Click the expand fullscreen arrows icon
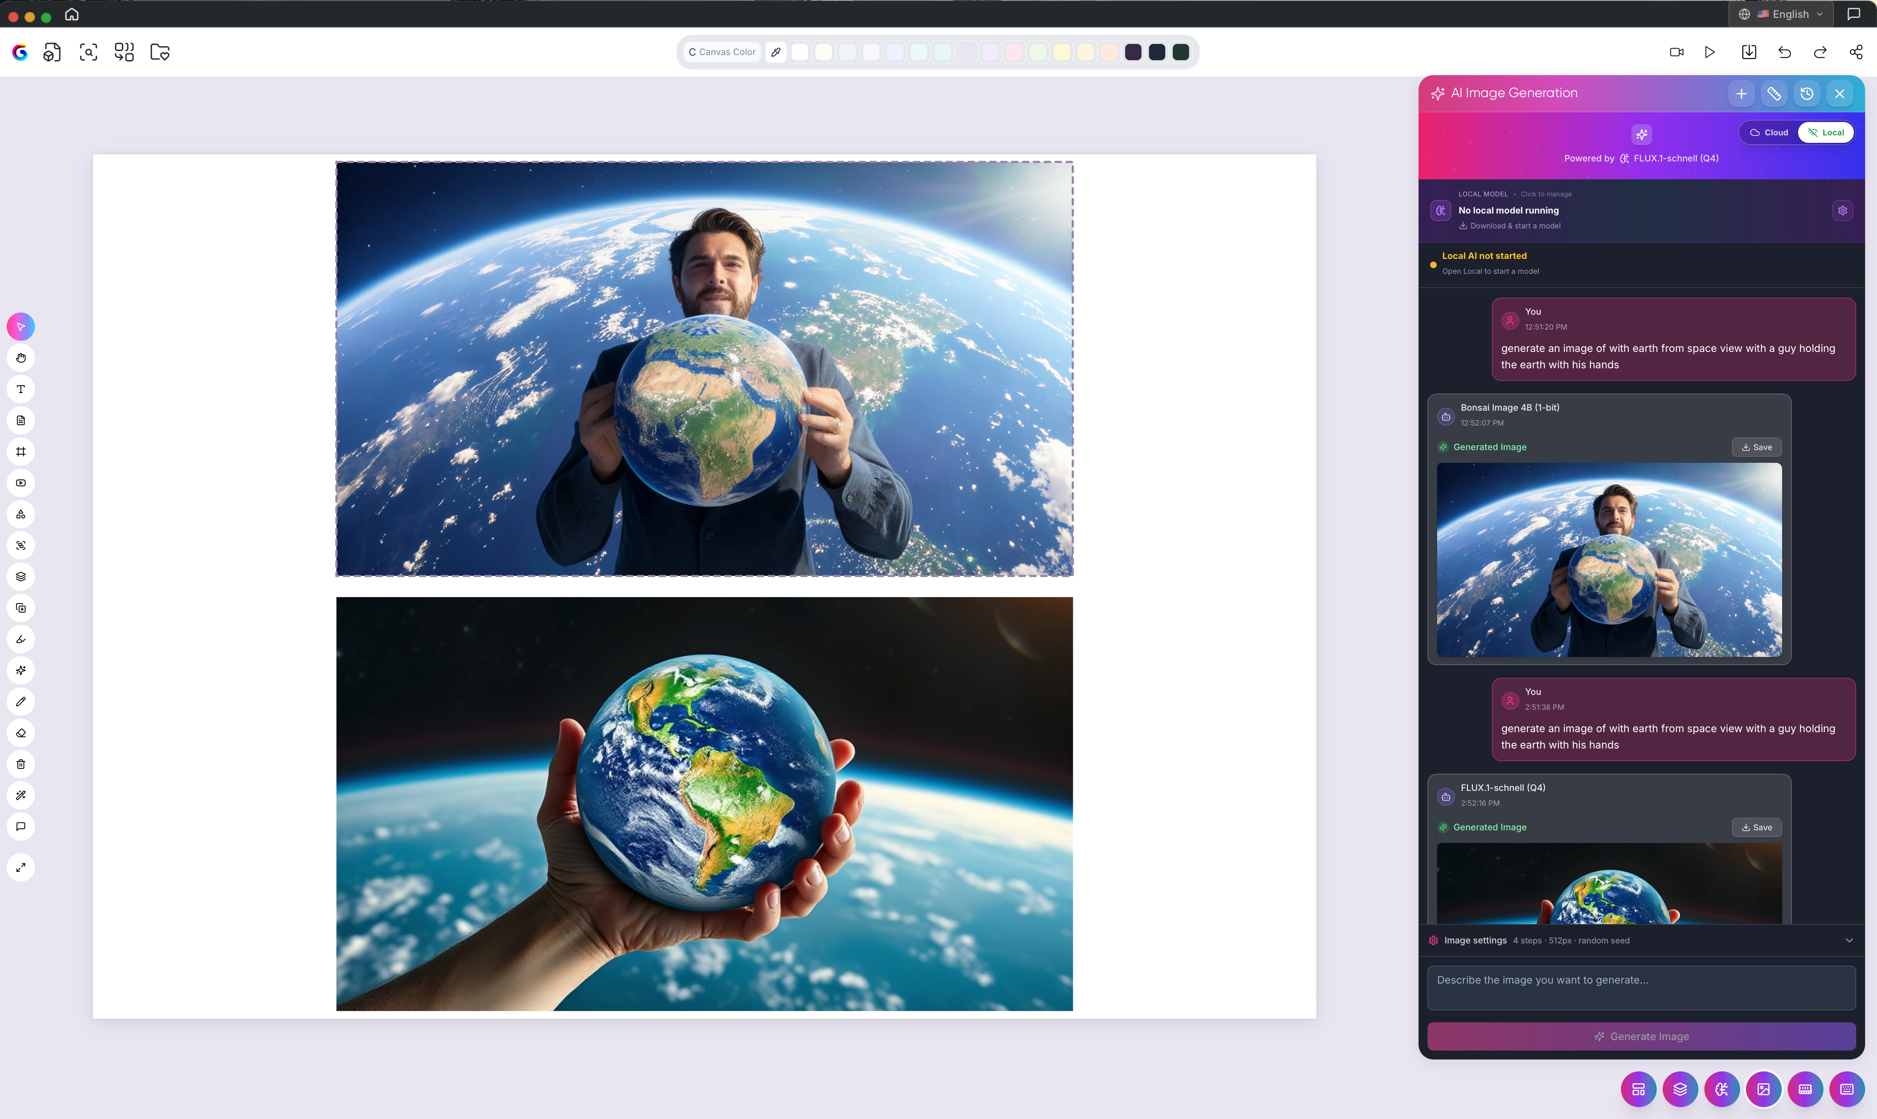Viewport: 1877px width, 1119px height. coord(21,868)
